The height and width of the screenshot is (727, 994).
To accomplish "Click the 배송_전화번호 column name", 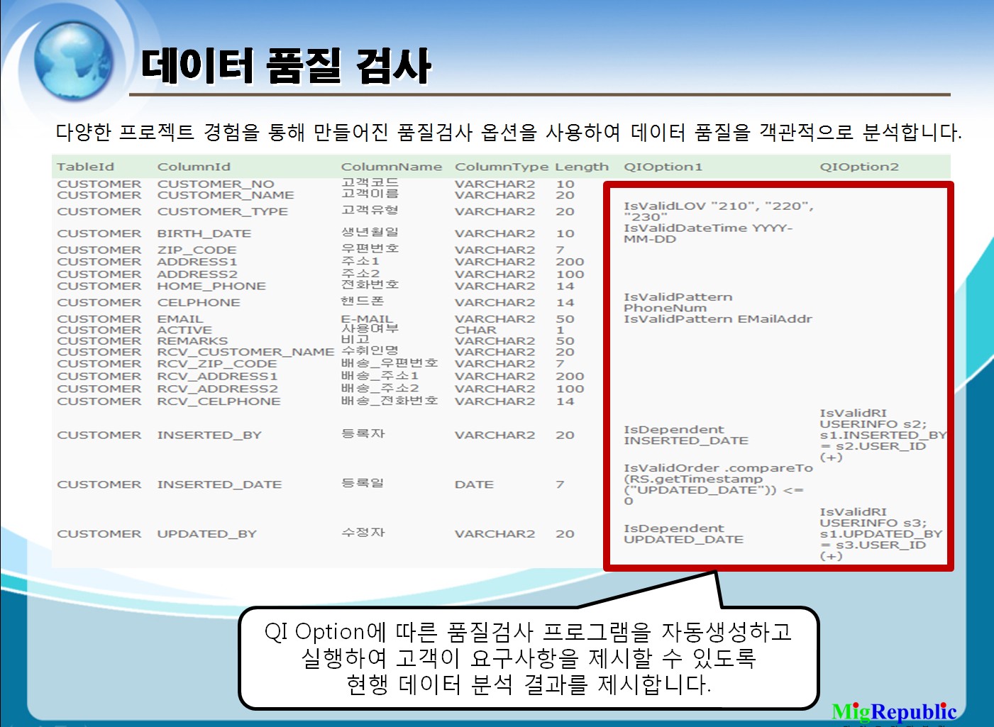I will [390, 400].
